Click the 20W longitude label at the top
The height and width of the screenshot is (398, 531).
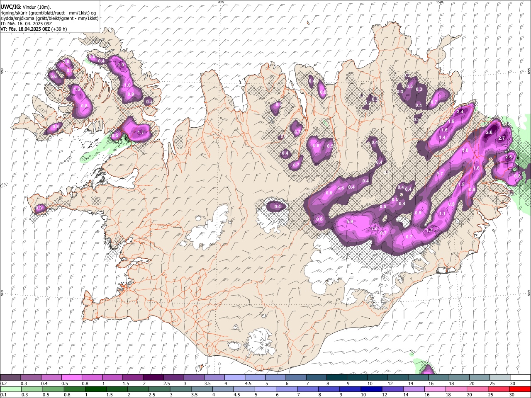[221, 2]
